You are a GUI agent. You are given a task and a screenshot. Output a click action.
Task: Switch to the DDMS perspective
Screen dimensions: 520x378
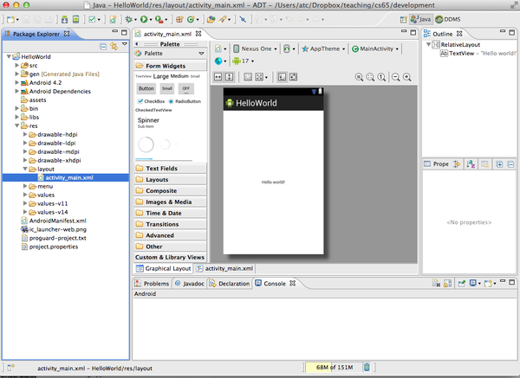pos(448,20)
